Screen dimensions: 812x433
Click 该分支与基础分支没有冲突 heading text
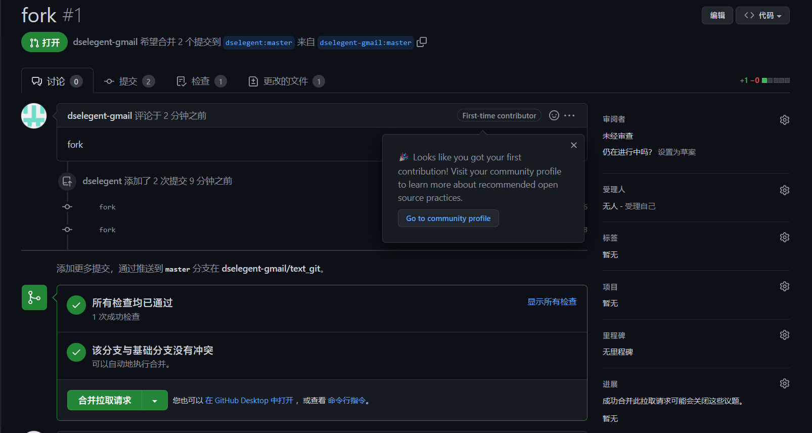click(153, 350)
